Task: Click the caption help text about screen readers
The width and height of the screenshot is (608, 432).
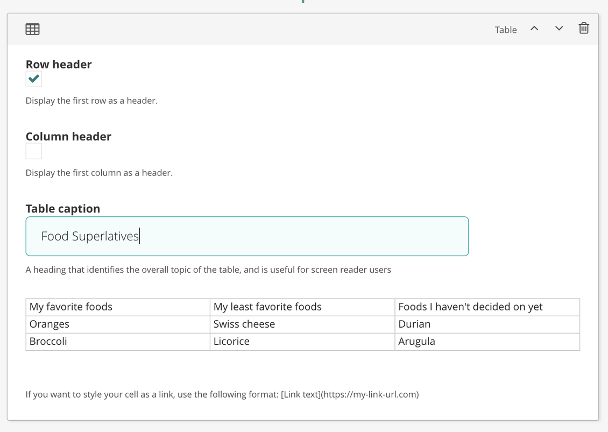Action: click(x=208, y=270)
